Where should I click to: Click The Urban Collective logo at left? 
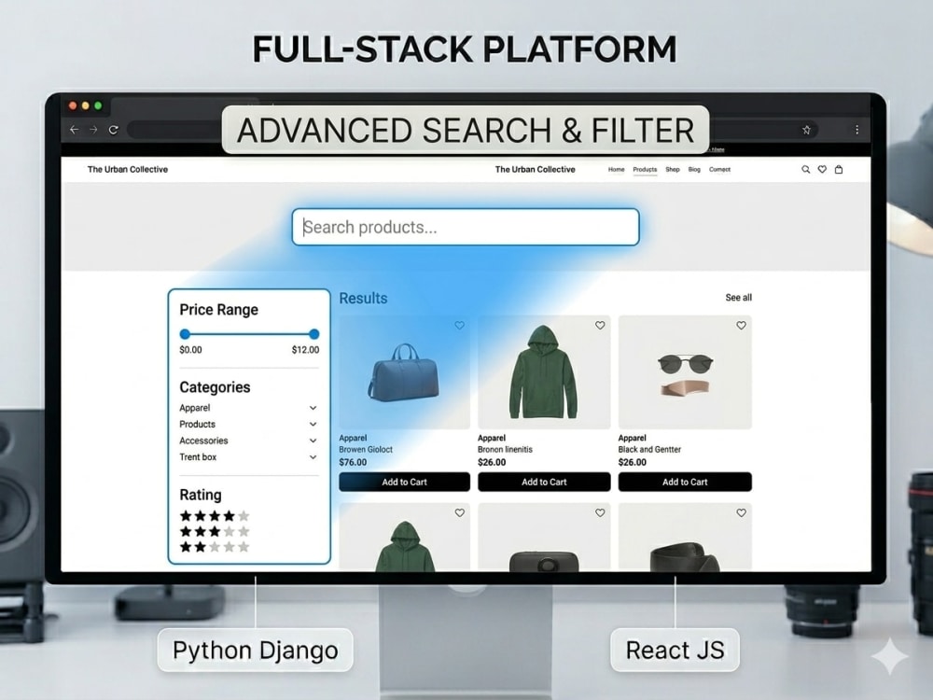click(127, 170)
